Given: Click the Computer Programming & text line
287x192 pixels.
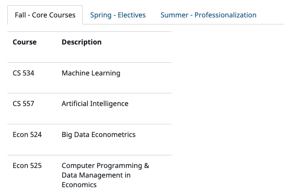Looking at the screenshot, I should tap(105, 166).
